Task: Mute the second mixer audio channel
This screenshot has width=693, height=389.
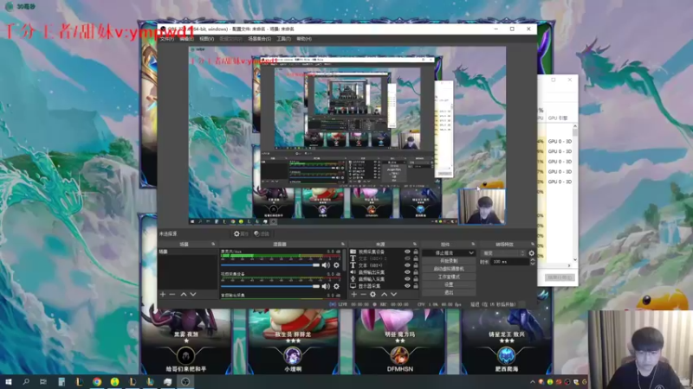Action: (326, 286)
